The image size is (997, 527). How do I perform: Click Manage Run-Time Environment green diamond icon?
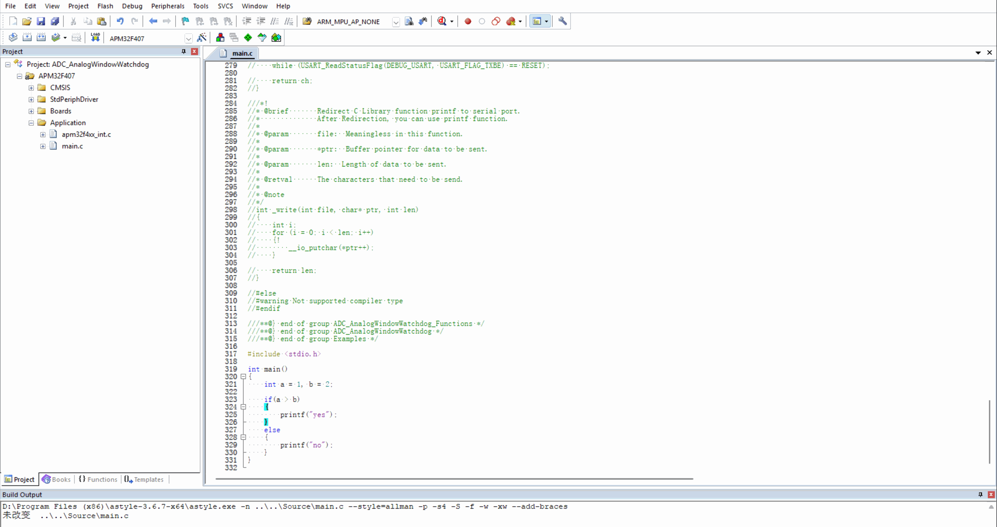click(x=248, y=37)
